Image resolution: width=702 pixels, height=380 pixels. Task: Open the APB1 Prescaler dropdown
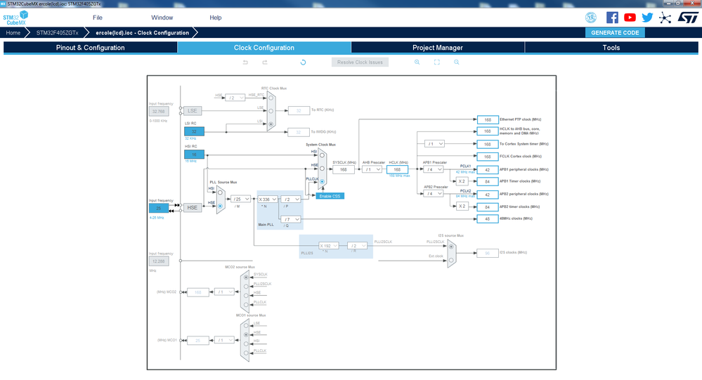434,169
